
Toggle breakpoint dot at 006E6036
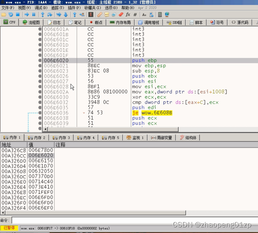[x=40, y=113]
